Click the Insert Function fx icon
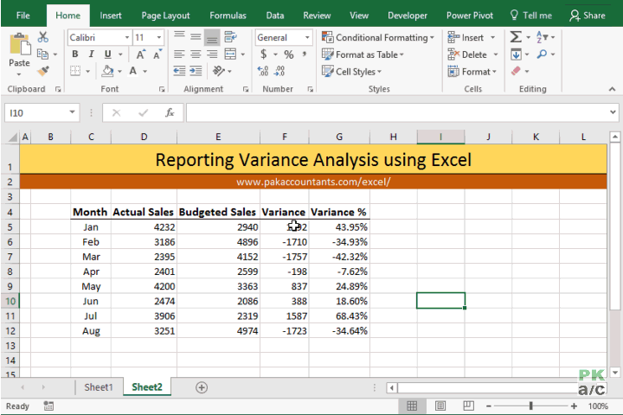This screenshot has width=623, height=415. tap(170, 113)
